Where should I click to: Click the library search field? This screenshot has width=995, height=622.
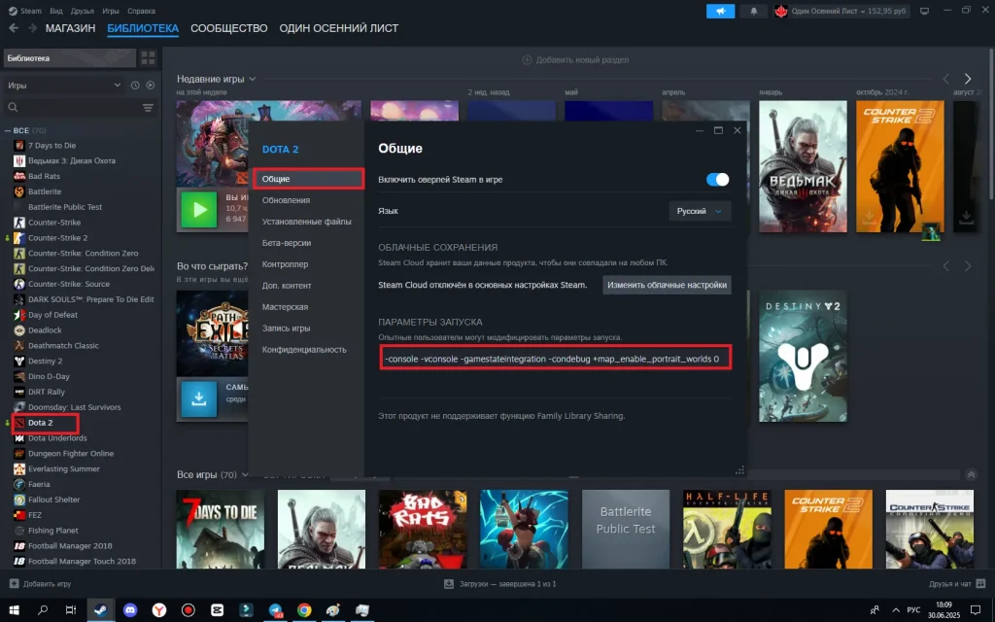coord(78,107)
